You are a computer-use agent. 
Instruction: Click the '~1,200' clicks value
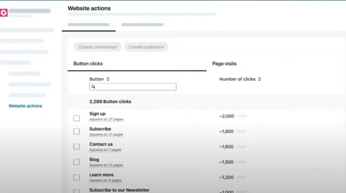click(x=226, y=177)
